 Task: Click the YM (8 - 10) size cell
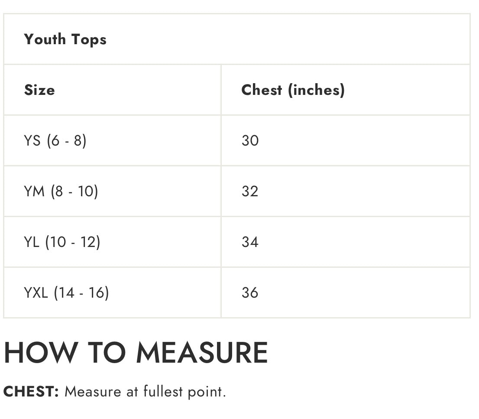pyautogui.click(x=61, y=192)
